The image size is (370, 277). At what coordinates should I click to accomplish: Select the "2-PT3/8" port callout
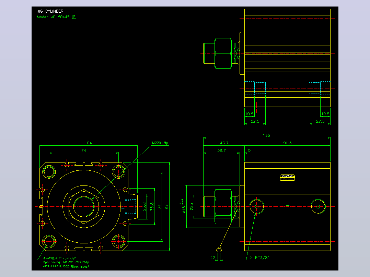pyautogui.click(x=259, y=258)
